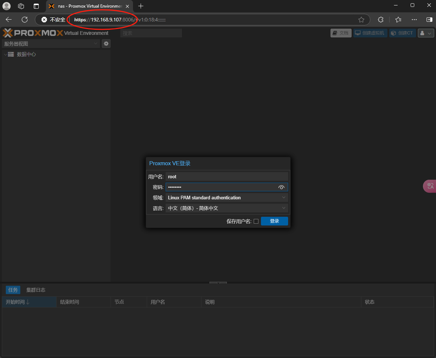The width and height of the screenshot is (436, 358).
Task: Click the translate floating icon
Action: [430, 186]
